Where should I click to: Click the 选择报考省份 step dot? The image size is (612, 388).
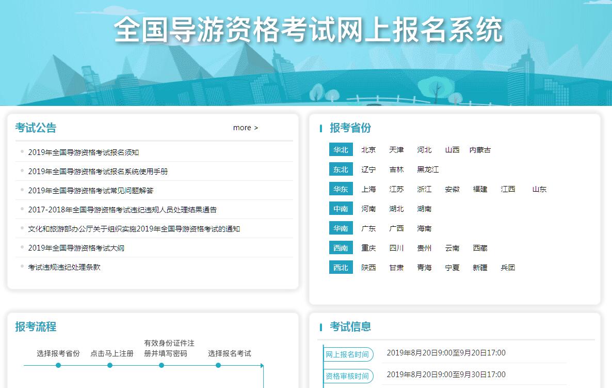(58, 365)
